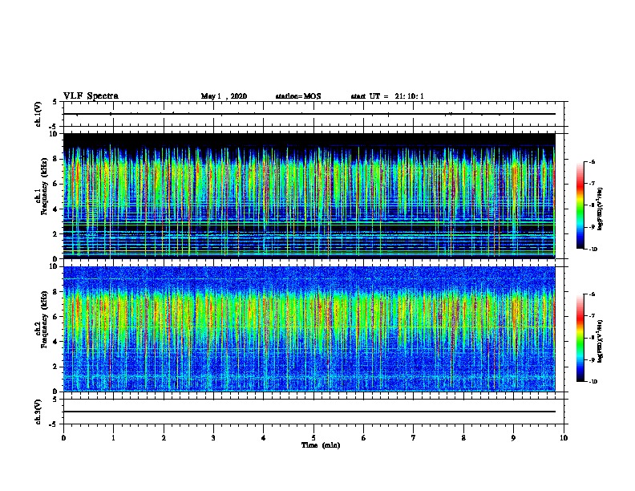Click the ch.1 frequency axis "10" tick label
Image resolution: width=635 pixels, height=491 pixels.
pyautogui.click(x=54, y=134)
